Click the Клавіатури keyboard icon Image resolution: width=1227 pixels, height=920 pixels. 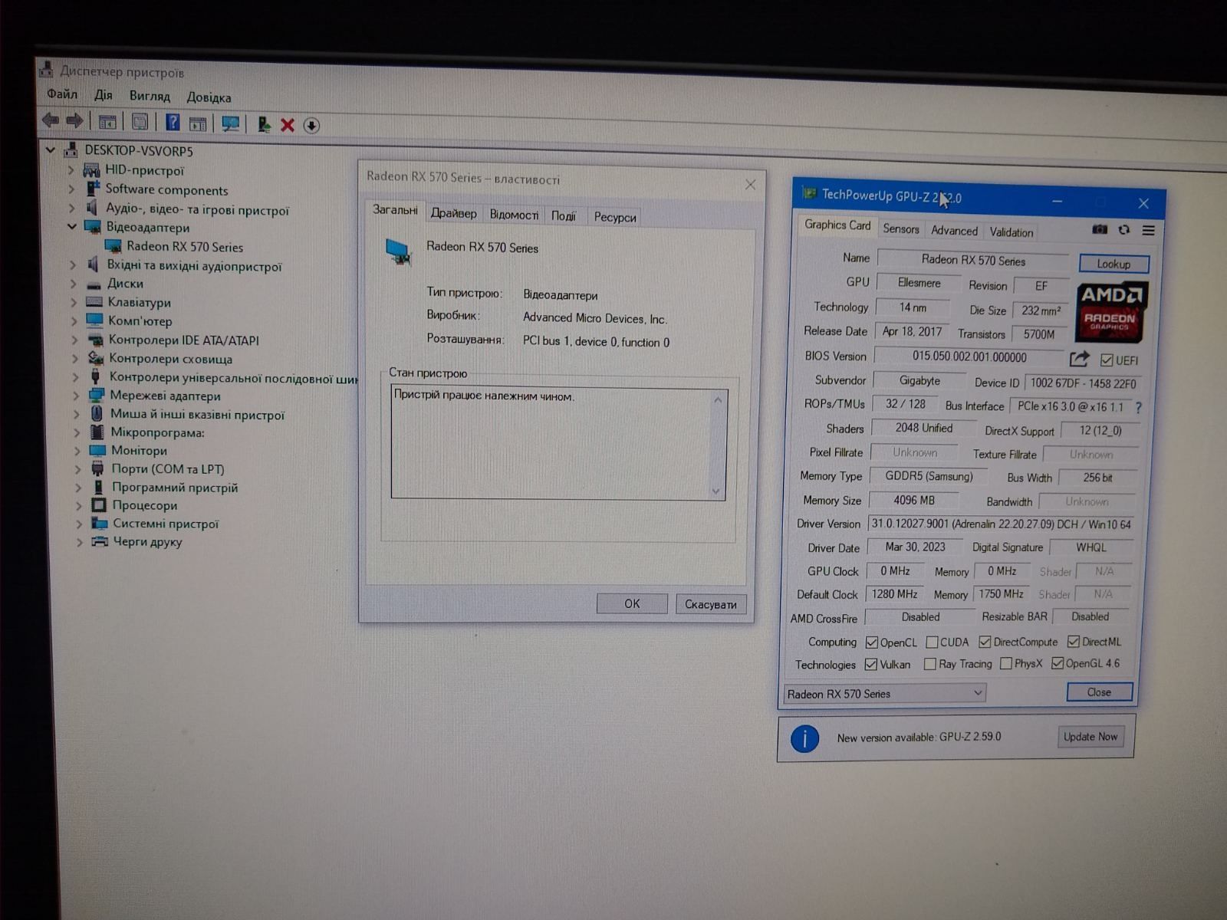pos(94,302)
